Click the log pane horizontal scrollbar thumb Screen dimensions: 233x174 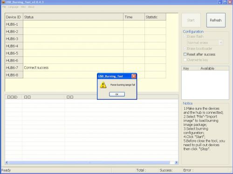(89, 162)
